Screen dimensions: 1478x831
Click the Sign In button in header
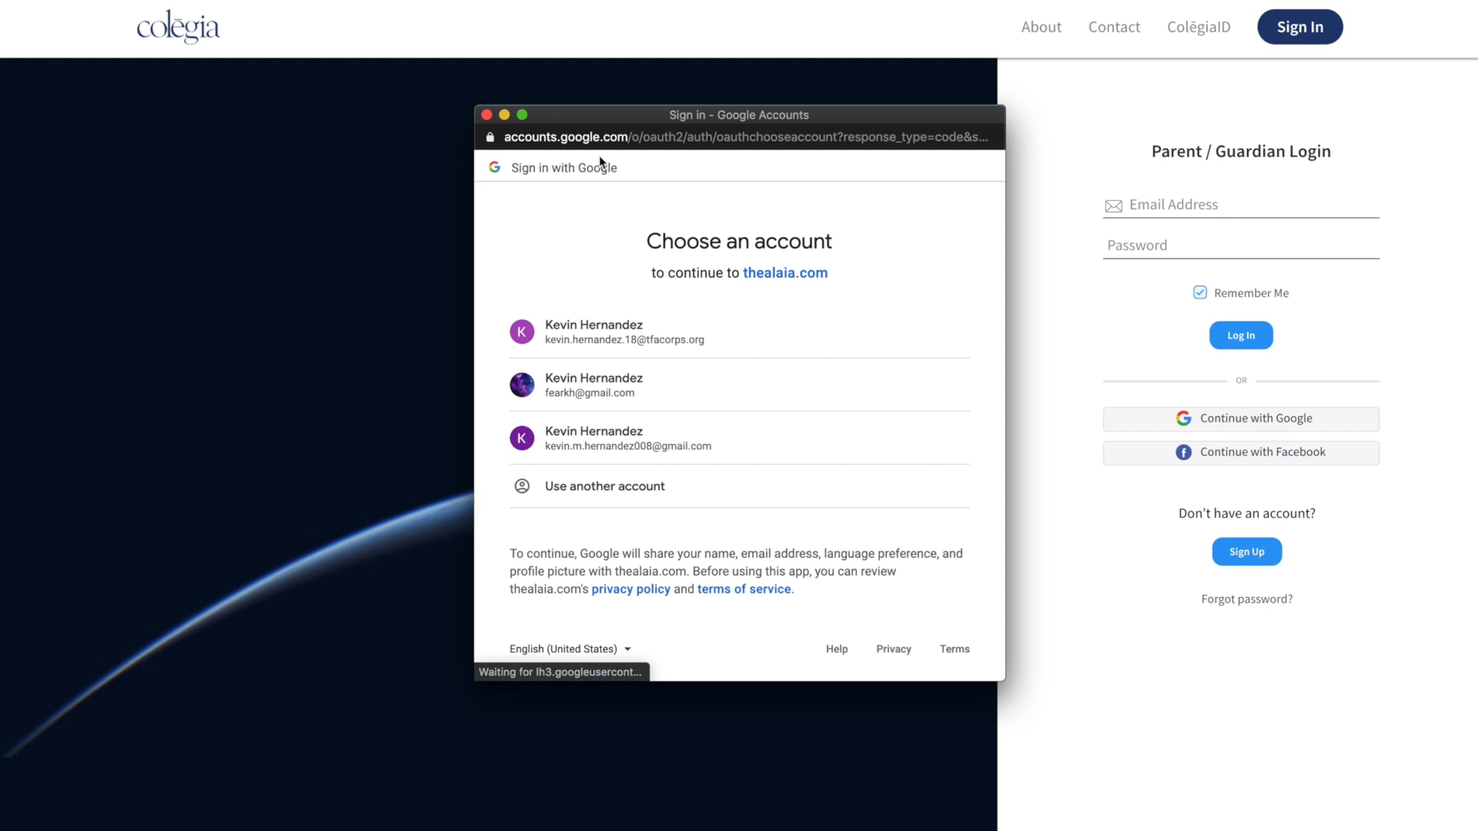pyautogui.click(x=1300, y=27)
